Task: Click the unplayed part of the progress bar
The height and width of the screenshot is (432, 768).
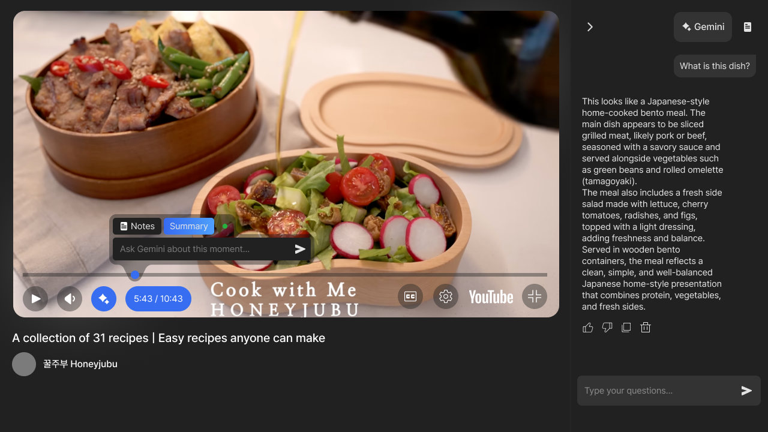Action: [343, 275]
